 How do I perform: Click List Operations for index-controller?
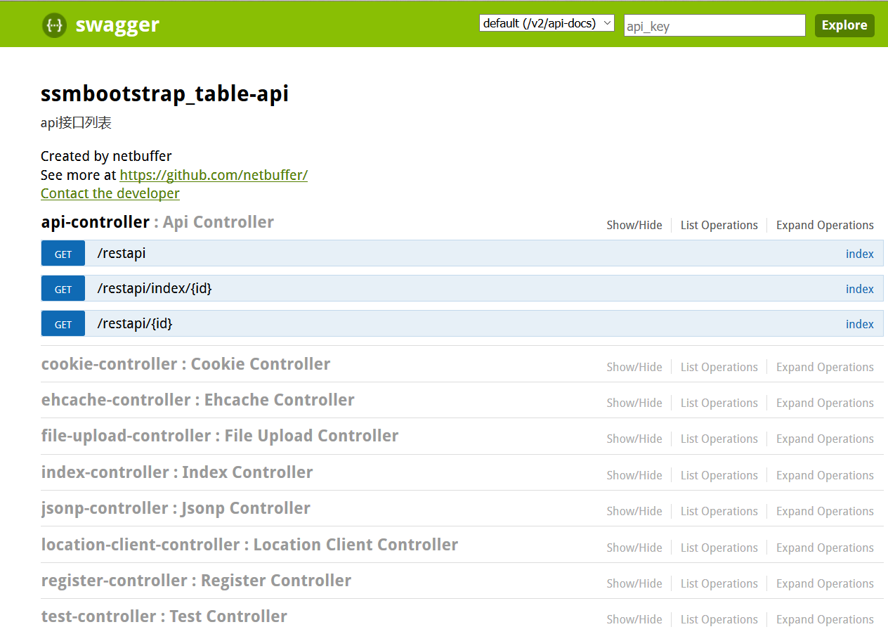pyautogui.click(x=719, y=476)
